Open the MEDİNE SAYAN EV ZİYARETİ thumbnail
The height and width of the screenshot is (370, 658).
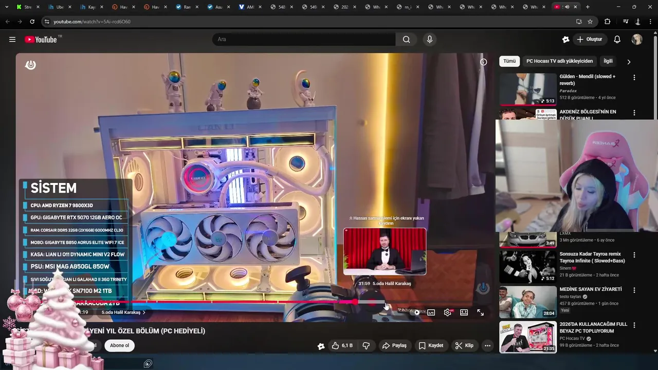[528, 302]
